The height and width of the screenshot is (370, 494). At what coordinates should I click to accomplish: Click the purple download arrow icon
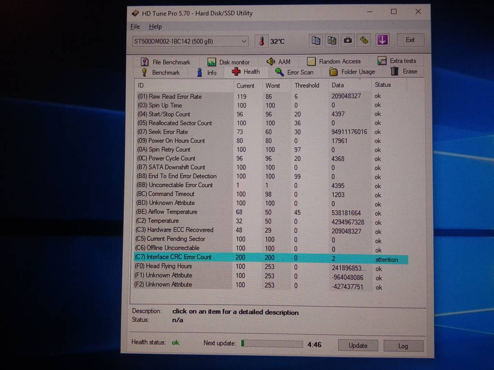coord(383,40)
